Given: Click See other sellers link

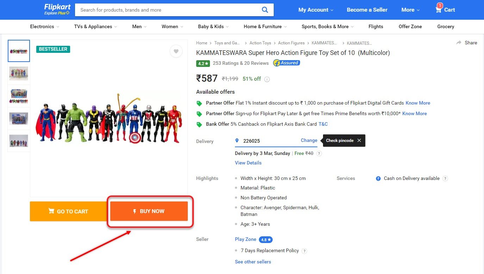Looking at the screenshot, I should pos(253,262).
